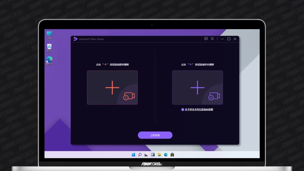Click the purple plus to add sample video

[197, 88]
